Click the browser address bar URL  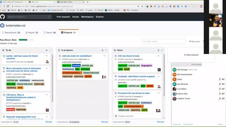point(52,6)
